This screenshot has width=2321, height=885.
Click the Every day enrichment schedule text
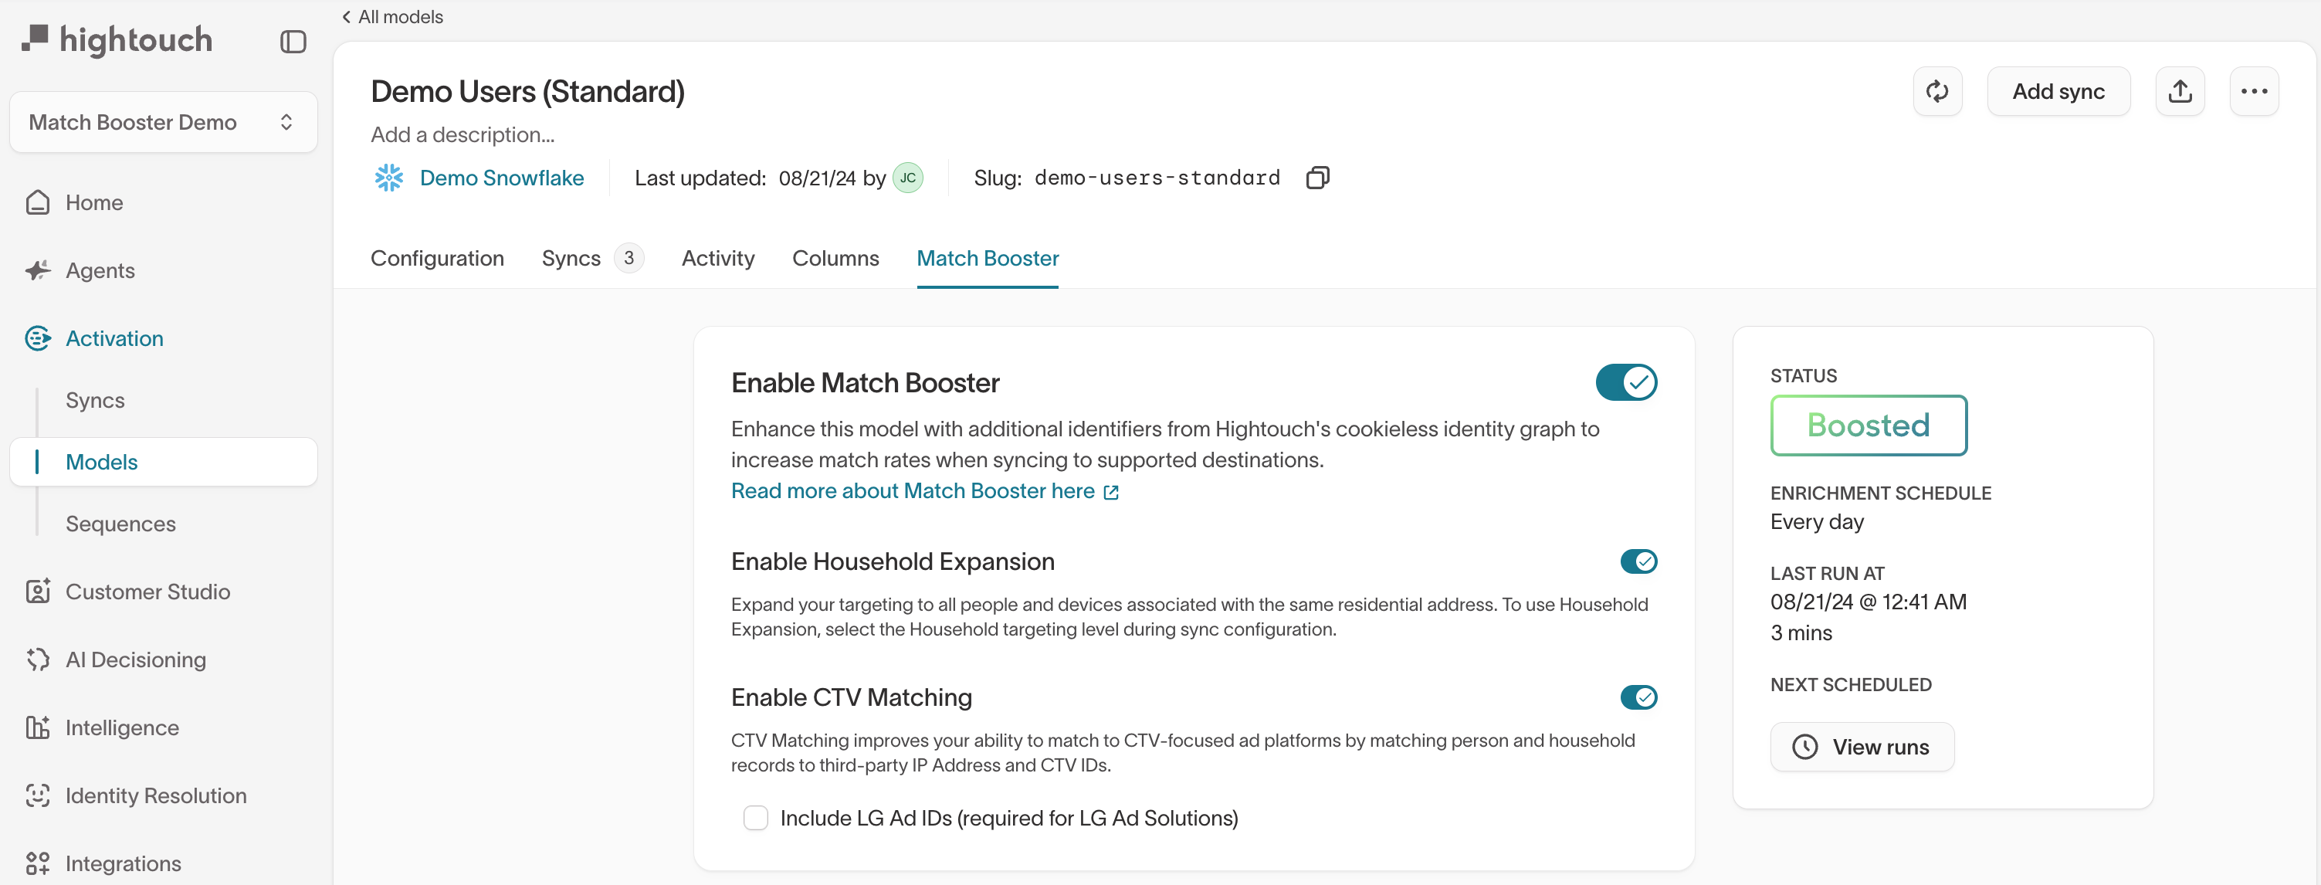click(x=1818, y=522)
